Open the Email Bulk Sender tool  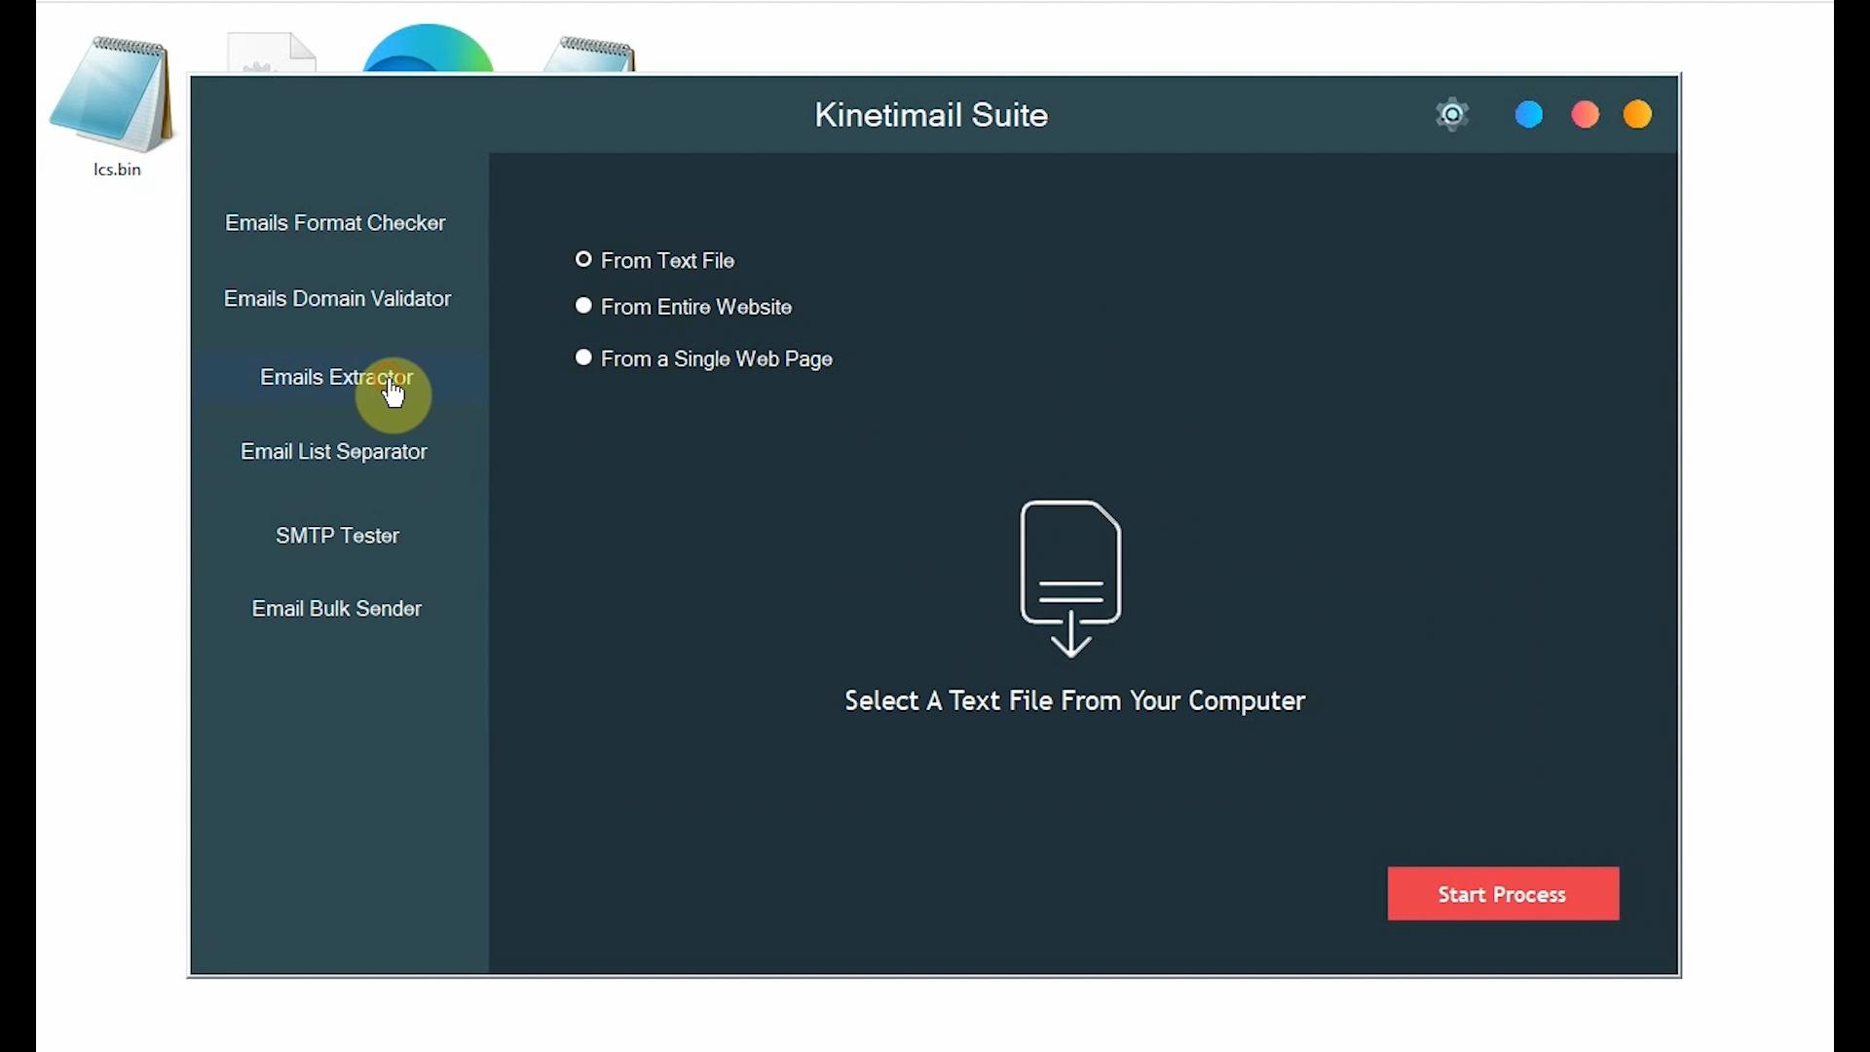tap(337, 608)
